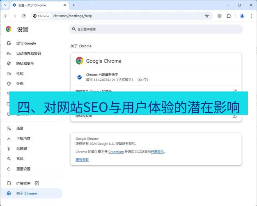Open a new tab with the plus button
257x206 pixels.
[x=74, y=5]
